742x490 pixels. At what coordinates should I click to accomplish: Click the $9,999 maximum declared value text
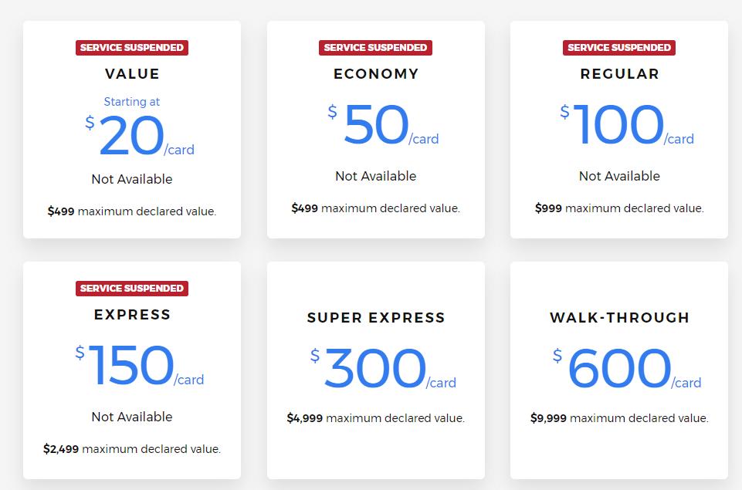619,418
